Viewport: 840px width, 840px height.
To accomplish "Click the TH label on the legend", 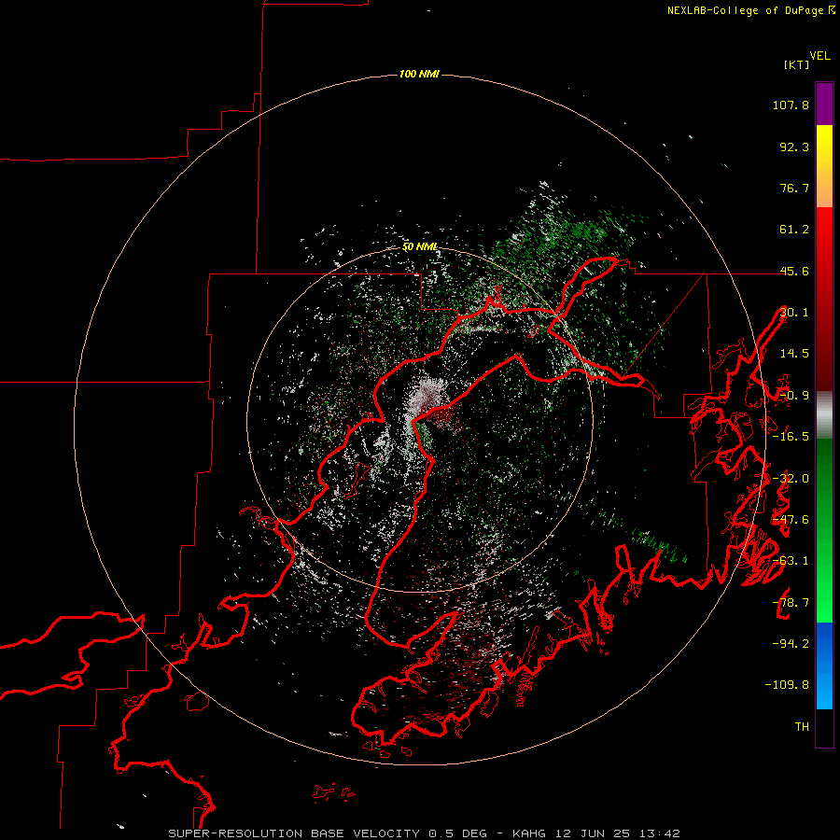I will tap(802, 726).
